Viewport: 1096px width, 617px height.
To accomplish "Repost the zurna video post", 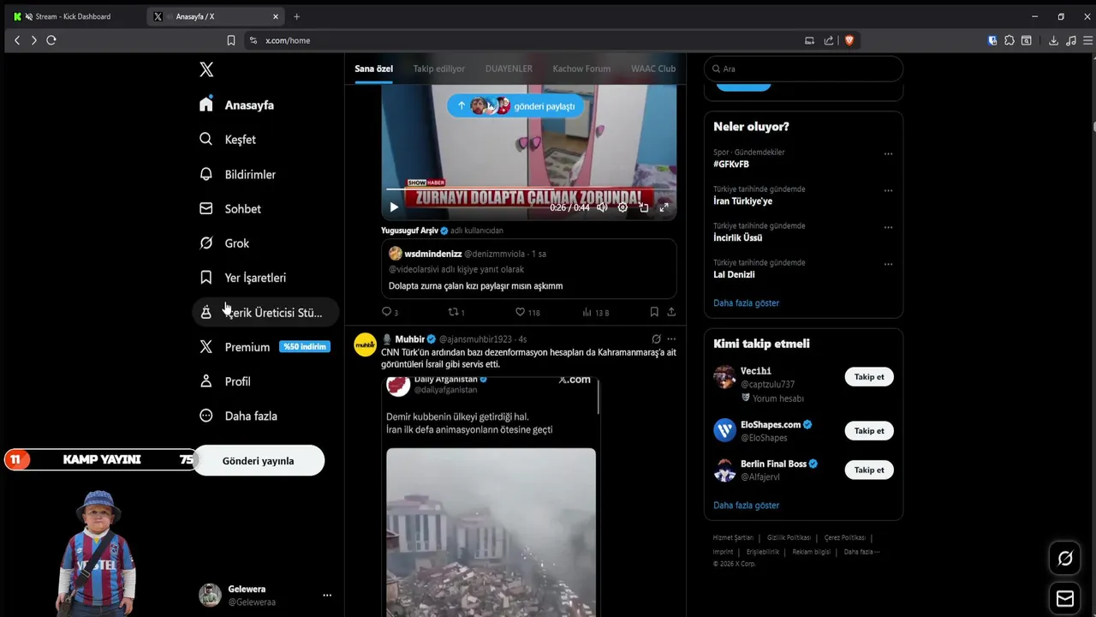I will [x=456, y=313].
